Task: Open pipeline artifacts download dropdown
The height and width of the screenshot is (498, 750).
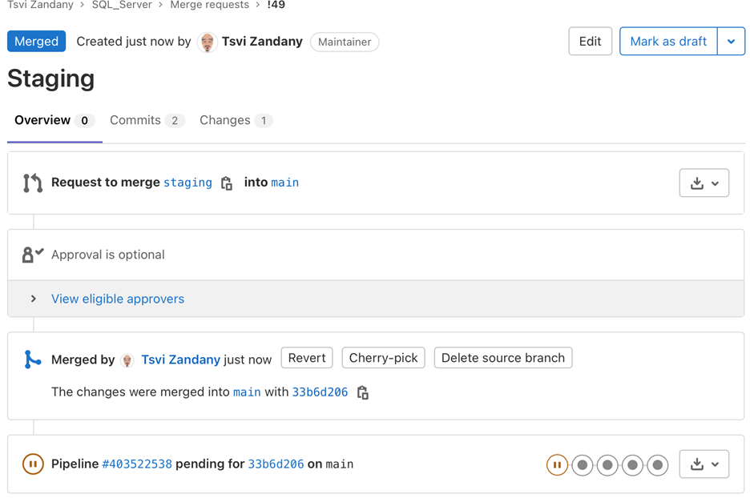Action: tap(704, 464)
